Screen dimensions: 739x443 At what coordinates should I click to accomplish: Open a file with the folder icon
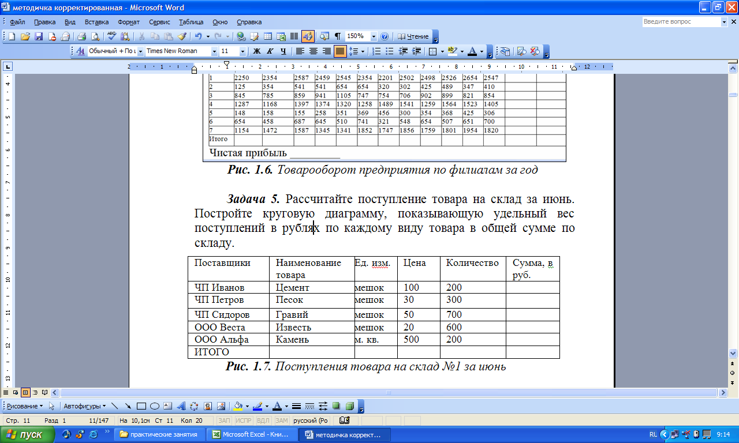pyautogui.click(x=25, y=36)
